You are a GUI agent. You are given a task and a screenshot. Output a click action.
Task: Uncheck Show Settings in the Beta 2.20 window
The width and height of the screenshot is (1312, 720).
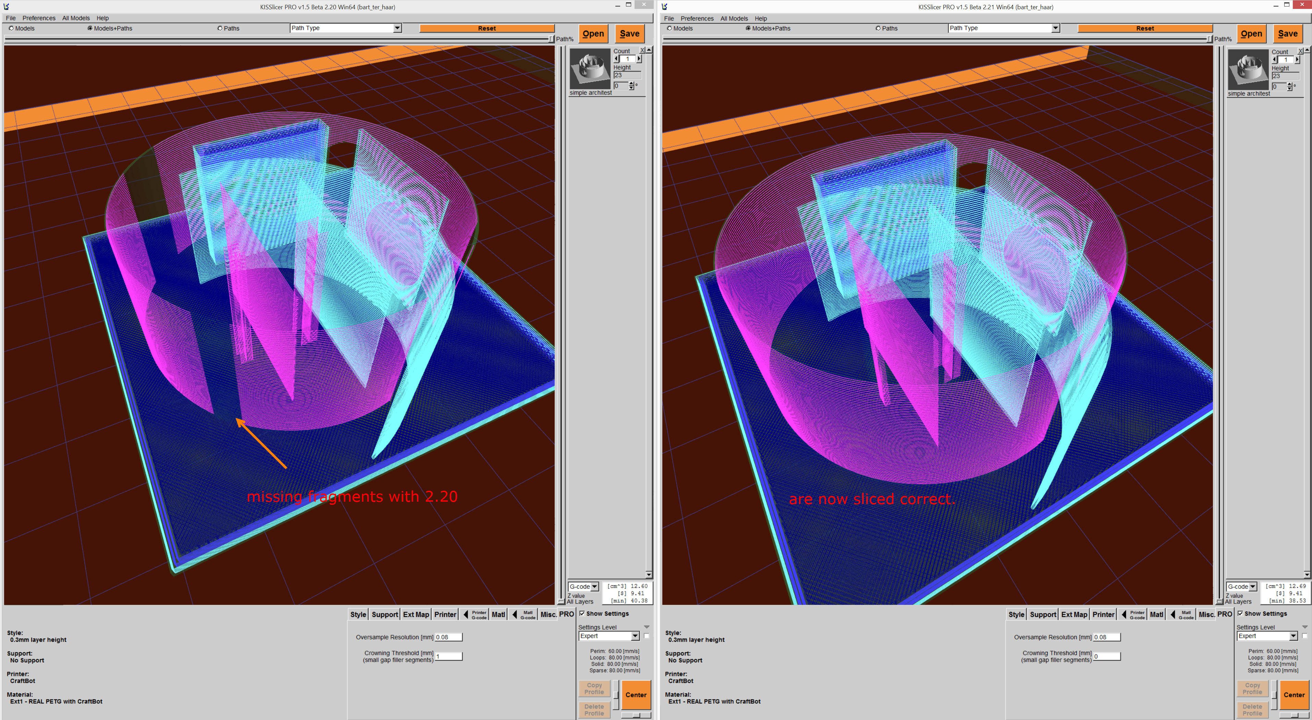pyautogui.click(x=582, y=613)
